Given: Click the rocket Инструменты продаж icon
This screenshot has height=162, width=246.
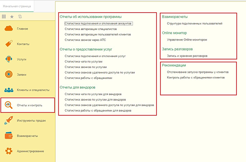Looking at the screenshot, I should tap(9, 121).
